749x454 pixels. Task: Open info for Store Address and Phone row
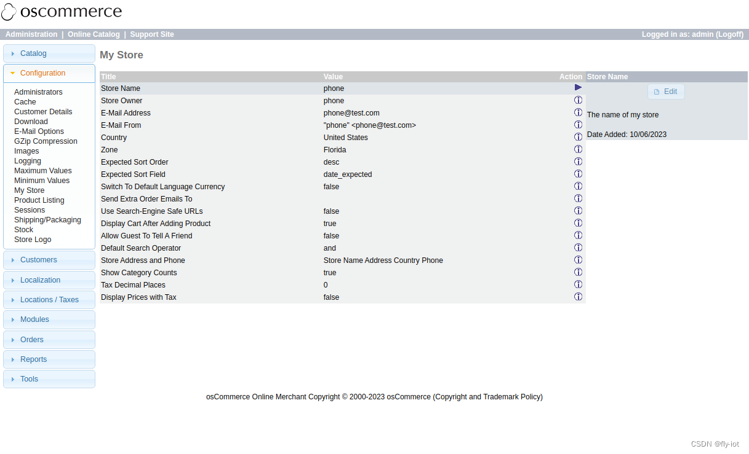[x=578, y=260]
